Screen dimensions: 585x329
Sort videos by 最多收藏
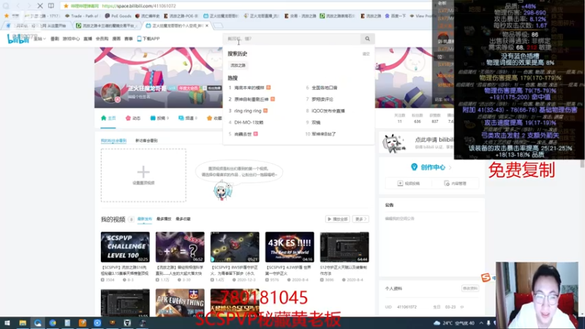point(184,219)
